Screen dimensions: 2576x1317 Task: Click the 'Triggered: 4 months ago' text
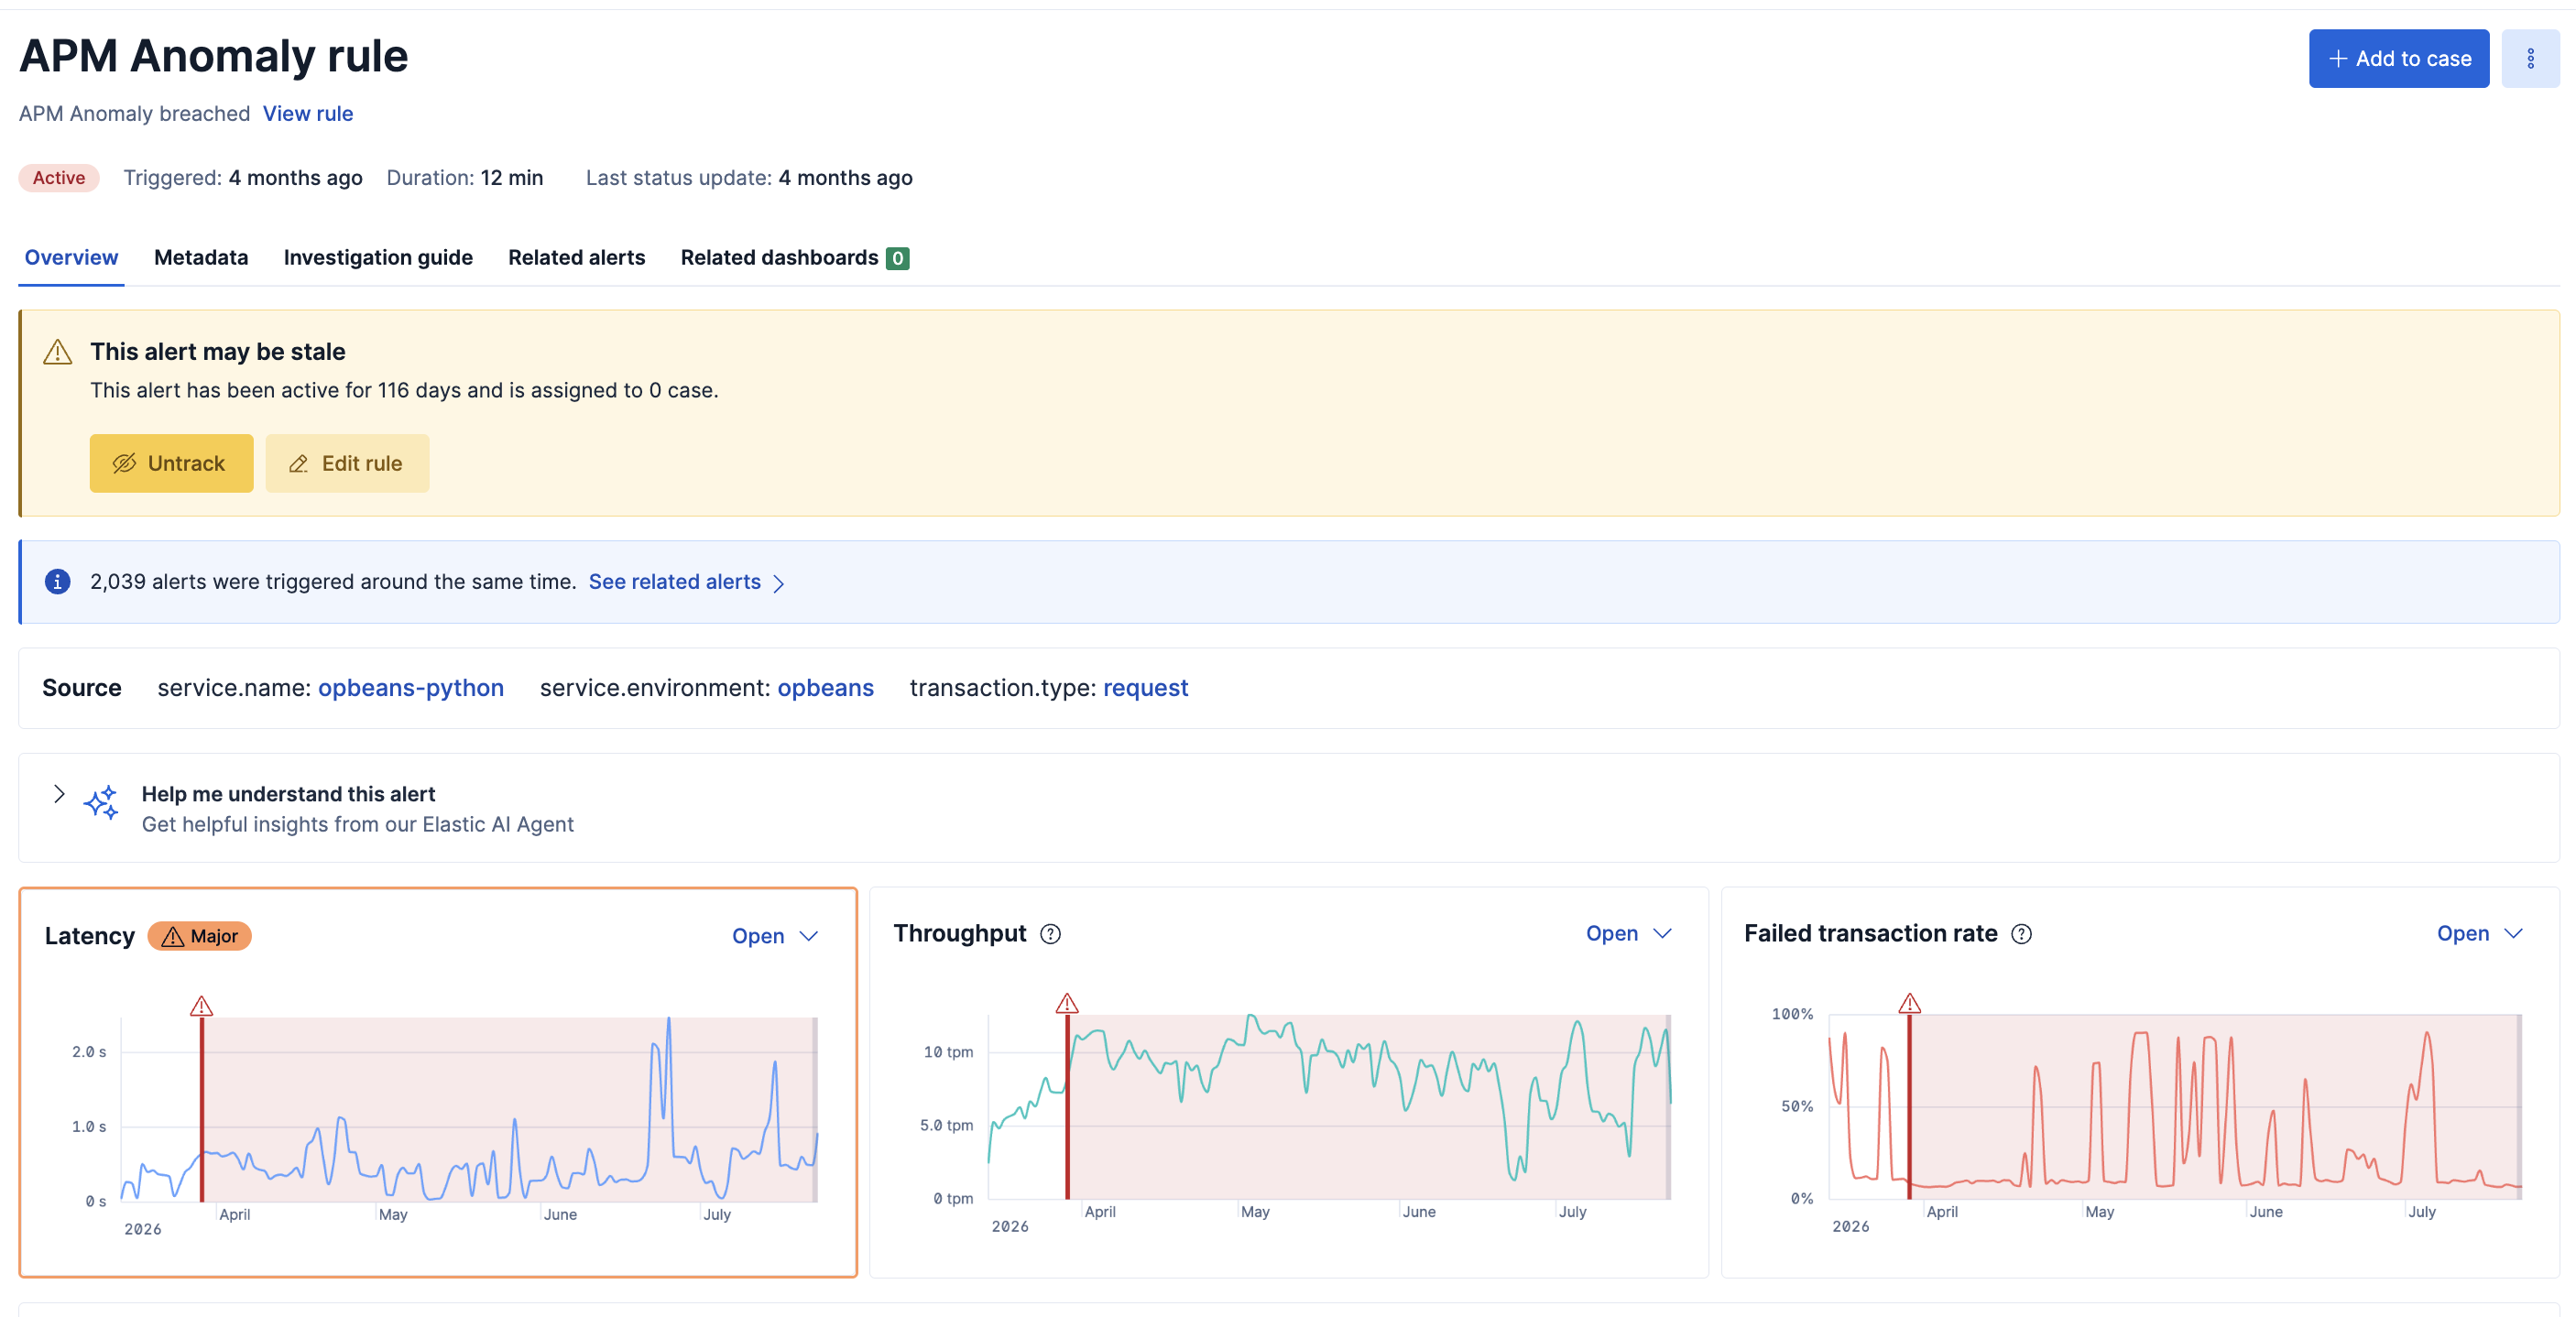click(242, 177)
